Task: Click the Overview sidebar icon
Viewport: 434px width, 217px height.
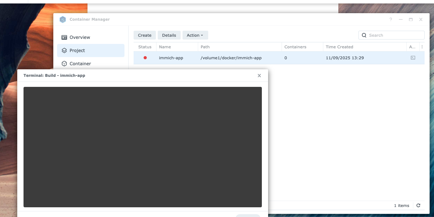Action: (64, 37)
